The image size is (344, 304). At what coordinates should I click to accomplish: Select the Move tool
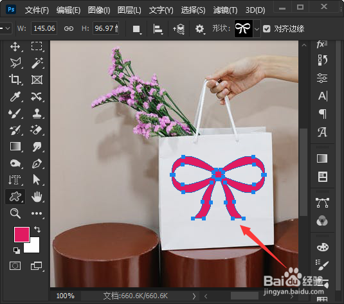[x=15, y=47]
